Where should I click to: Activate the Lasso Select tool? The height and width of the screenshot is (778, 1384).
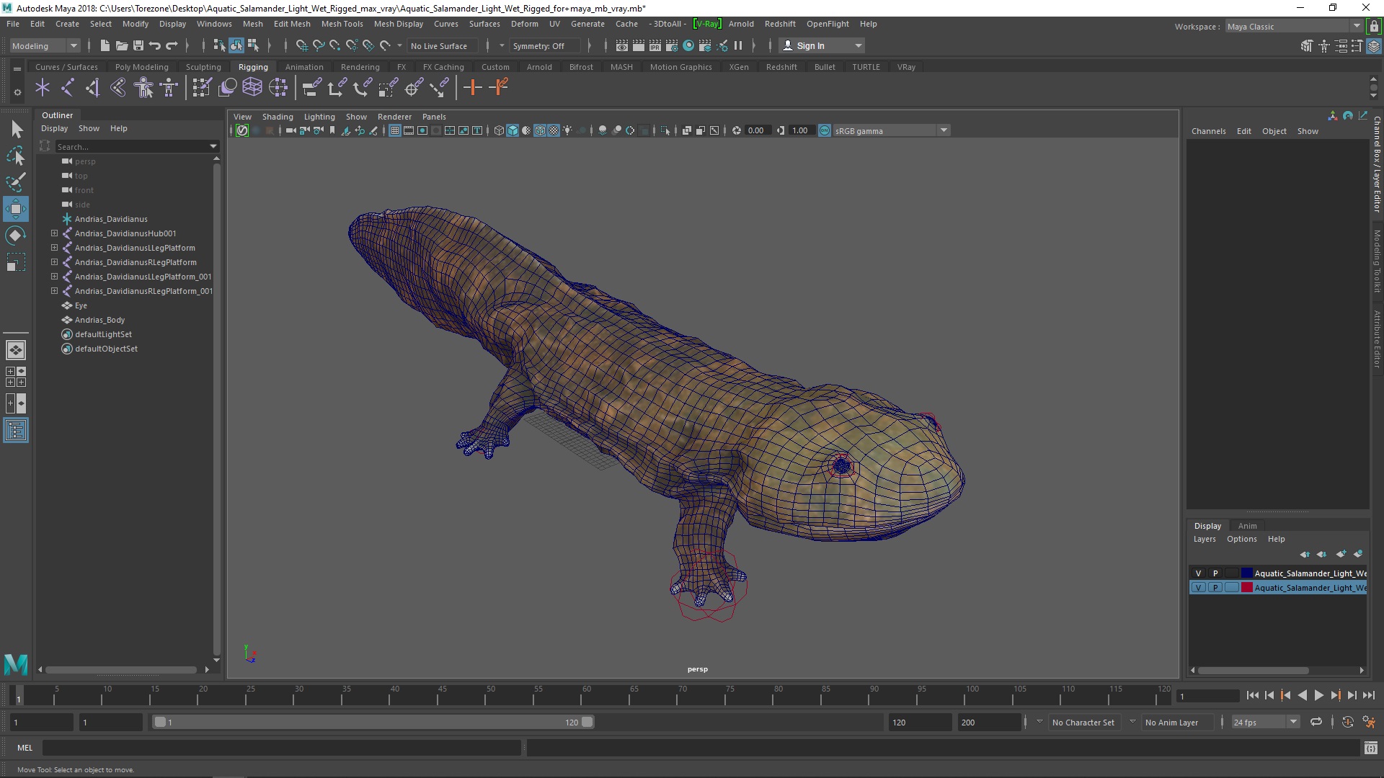coord(16,156)
